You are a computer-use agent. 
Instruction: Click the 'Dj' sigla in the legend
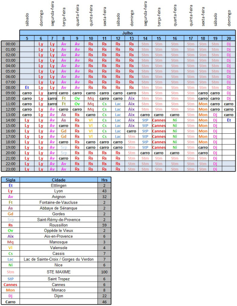point(10,296)
